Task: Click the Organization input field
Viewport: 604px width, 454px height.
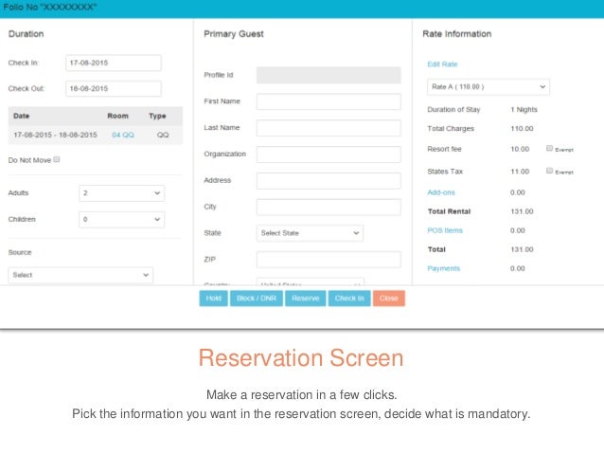Action: (x=329, y=154)
